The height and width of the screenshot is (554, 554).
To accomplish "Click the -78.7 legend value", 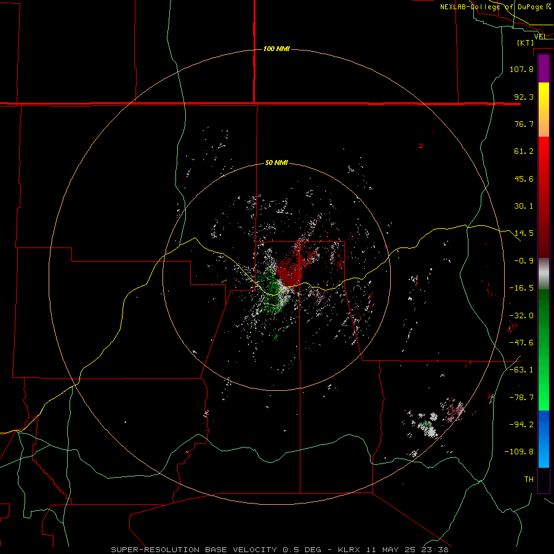I will coord(521,398).
